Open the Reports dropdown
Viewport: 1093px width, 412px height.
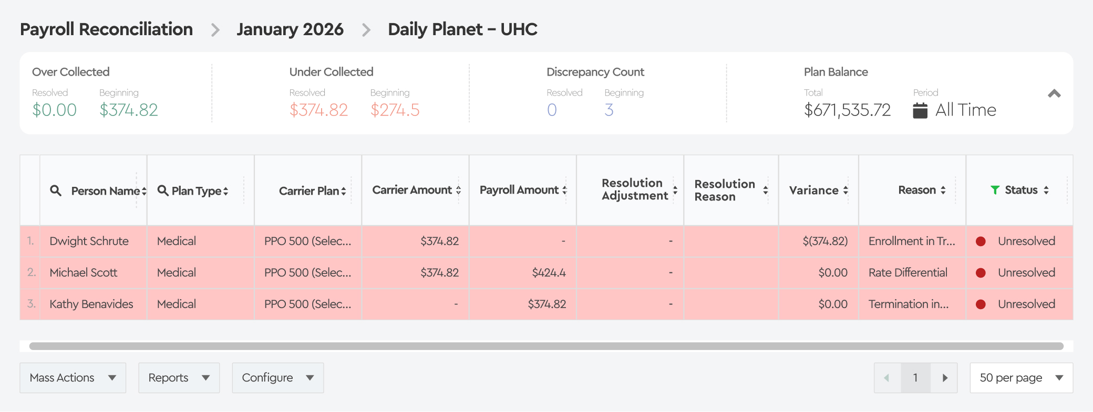tap(179, 378)
